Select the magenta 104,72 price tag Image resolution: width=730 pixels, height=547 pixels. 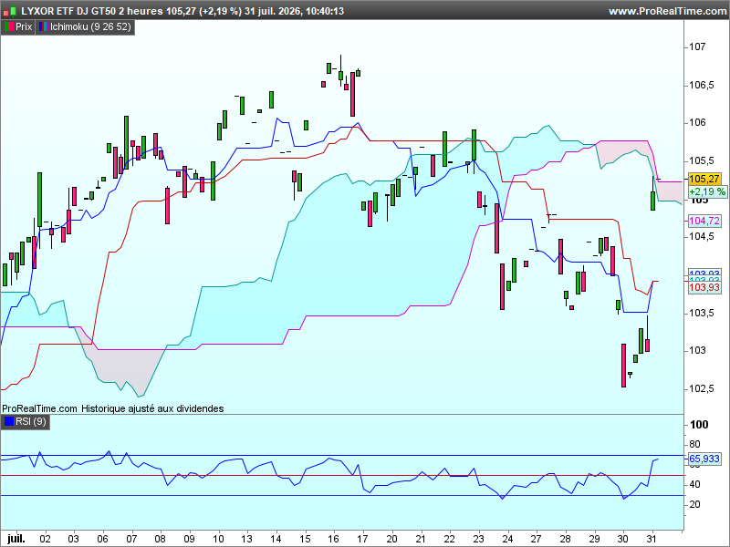704,221
